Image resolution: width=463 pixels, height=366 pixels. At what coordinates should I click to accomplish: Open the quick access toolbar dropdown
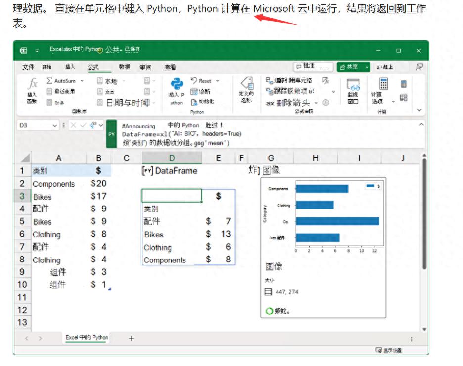pos(37,51)
